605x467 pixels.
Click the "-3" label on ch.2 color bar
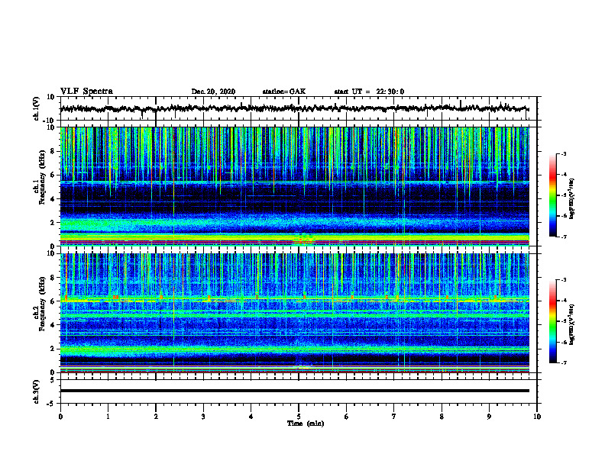563,280
